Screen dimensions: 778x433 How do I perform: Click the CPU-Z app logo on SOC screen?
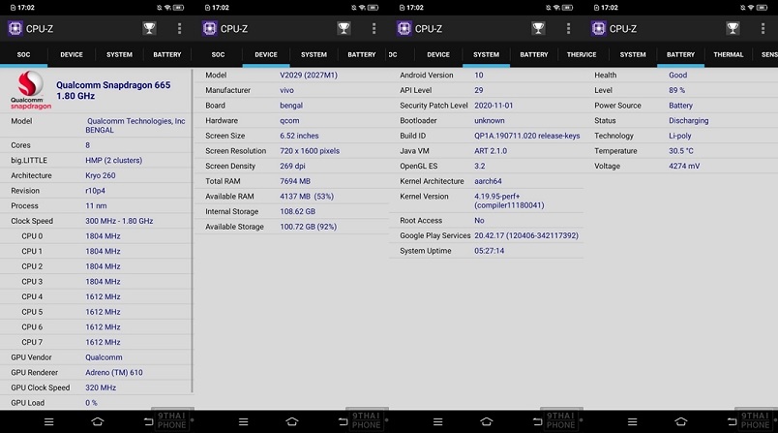tap(15, 28)
